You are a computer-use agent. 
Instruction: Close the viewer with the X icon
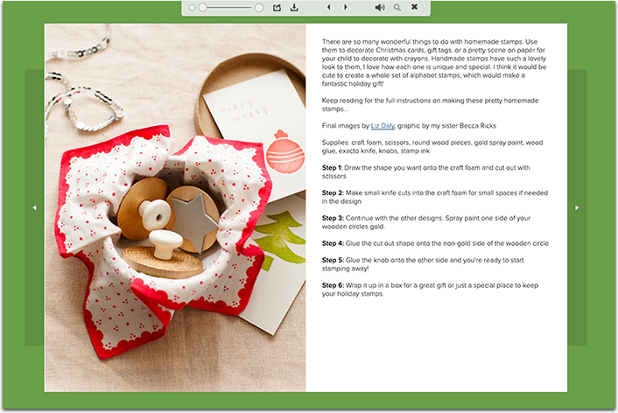point(414,8)
